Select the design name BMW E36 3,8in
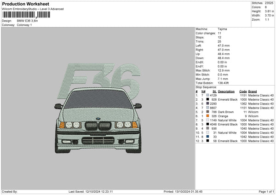 [x=27, y=21]
